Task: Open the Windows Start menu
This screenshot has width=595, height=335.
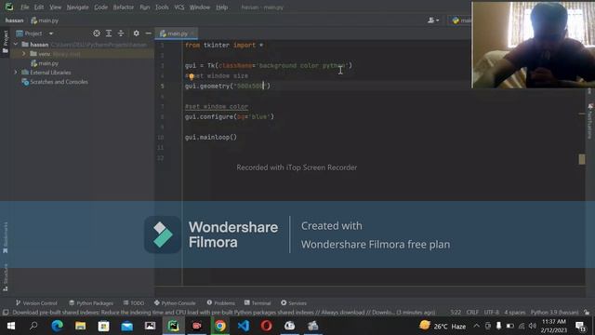Action: (11, 326)
